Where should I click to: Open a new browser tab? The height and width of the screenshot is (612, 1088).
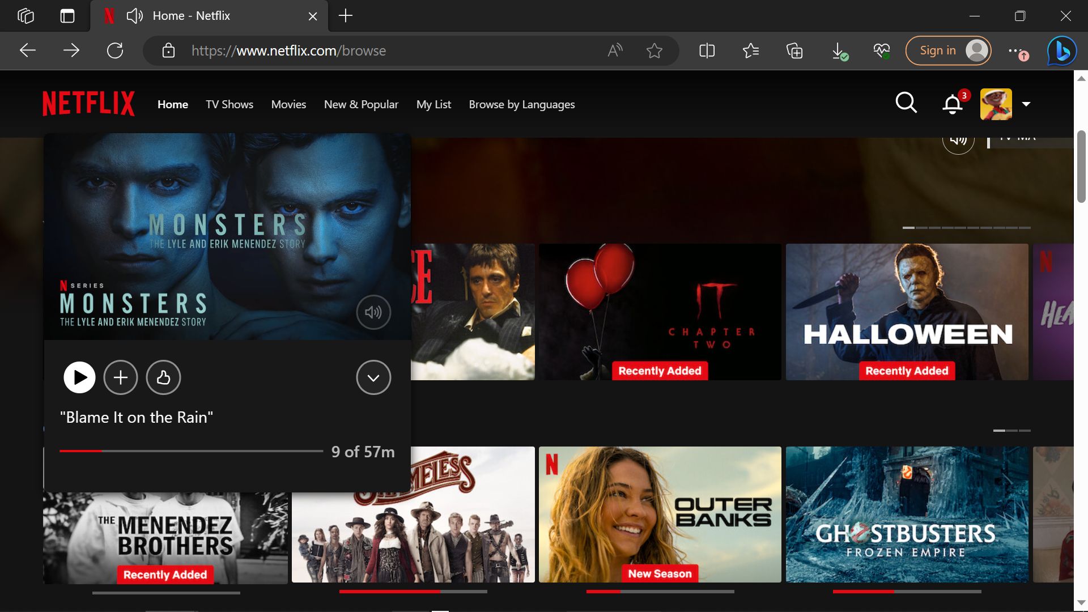(346, 16)
